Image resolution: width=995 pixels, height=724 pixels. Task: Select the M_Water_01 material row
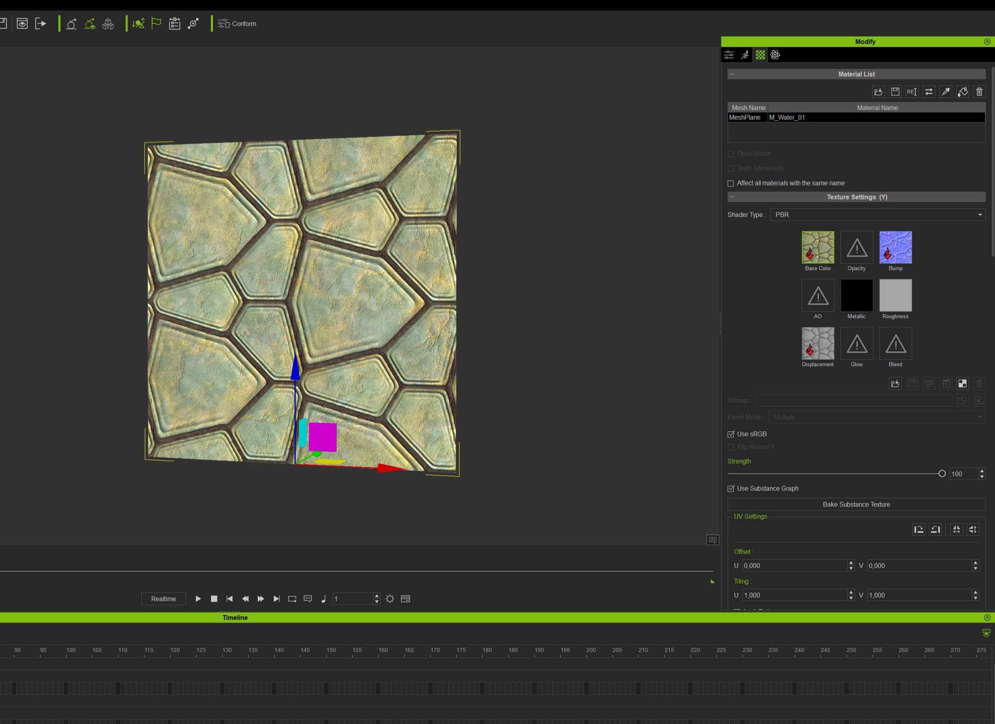(x=877, y=117)
